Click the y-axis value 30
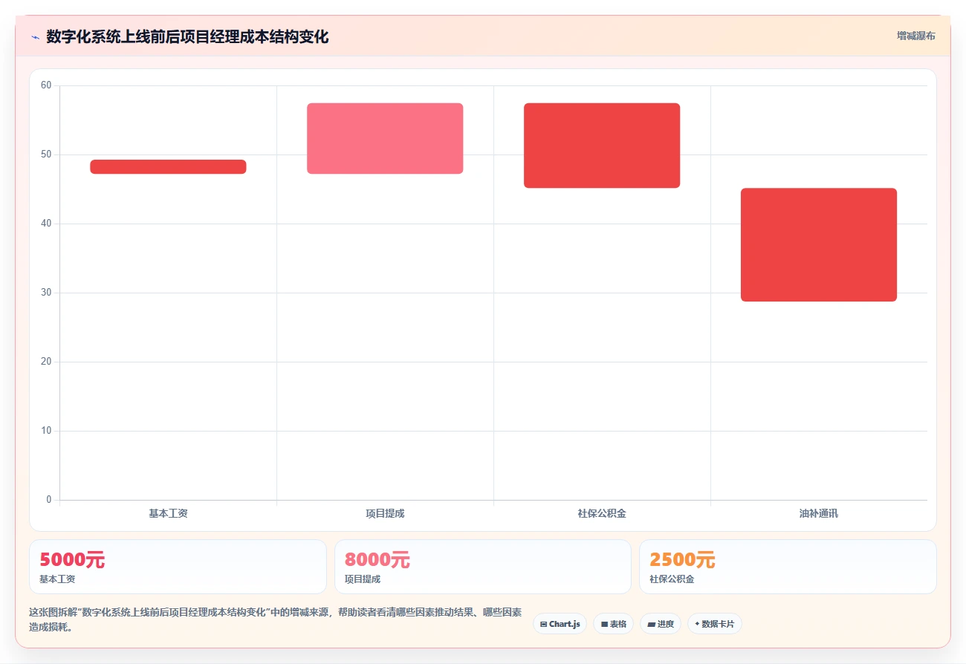 coord(46,293)
